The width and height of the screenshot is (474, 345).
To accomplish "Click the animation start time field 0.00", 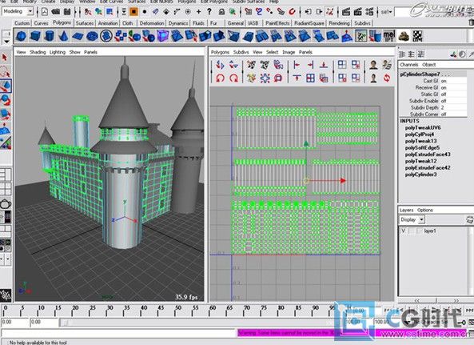I will (x=14, y=323).
